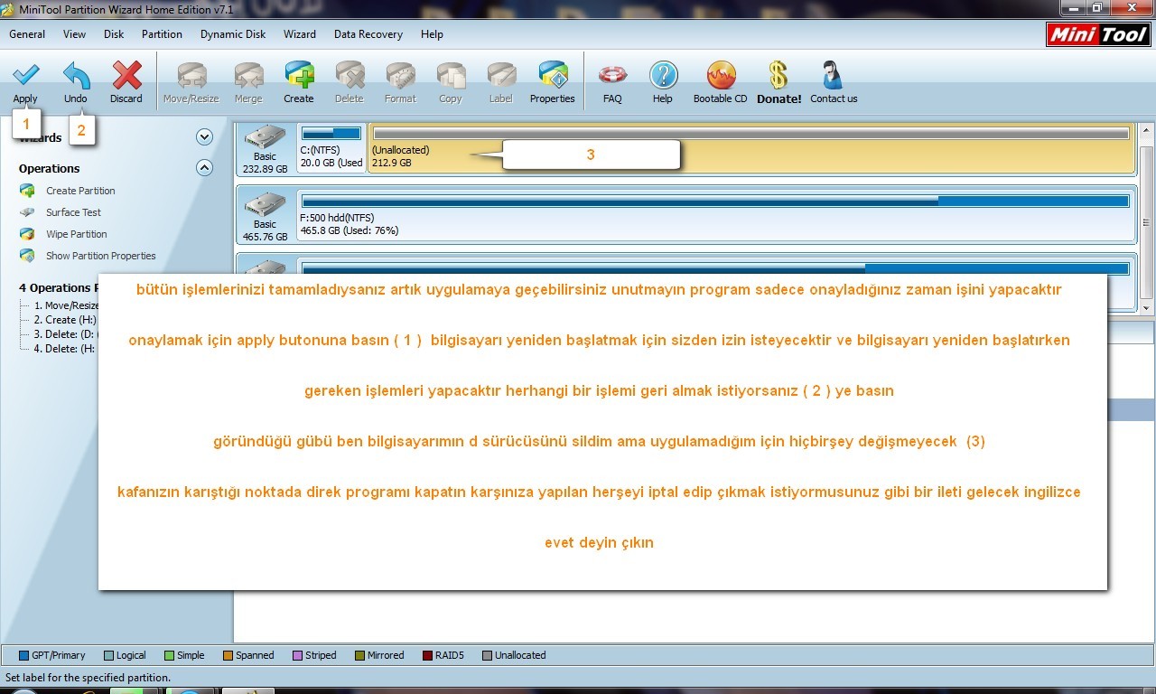Image resolution: width=1156 pixels, height=694 pixels.
Task: Click the Surface Test link
Action: pos(74,212)
